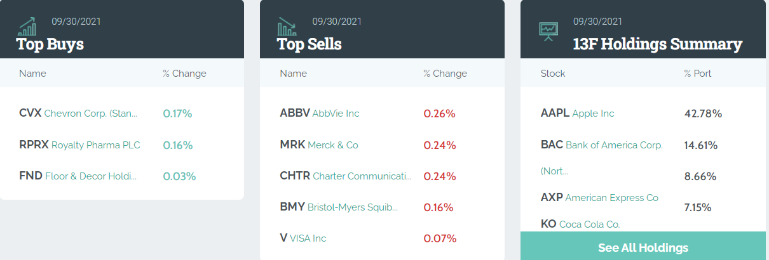Click the Top Buys heading
769x260 pixels.
[50, 44]
